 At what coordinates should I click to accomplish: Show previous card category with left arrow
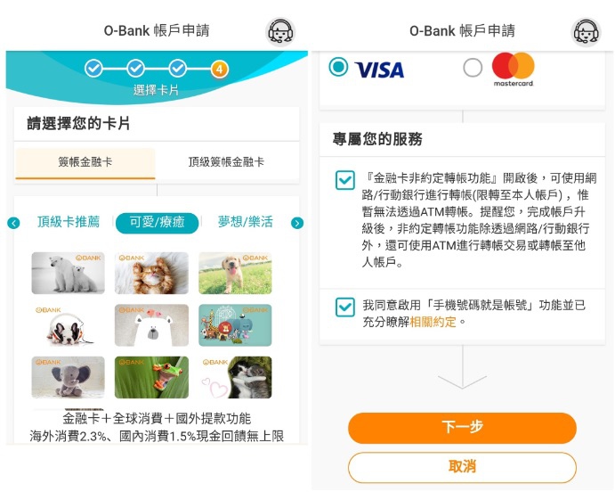(13, 223)
